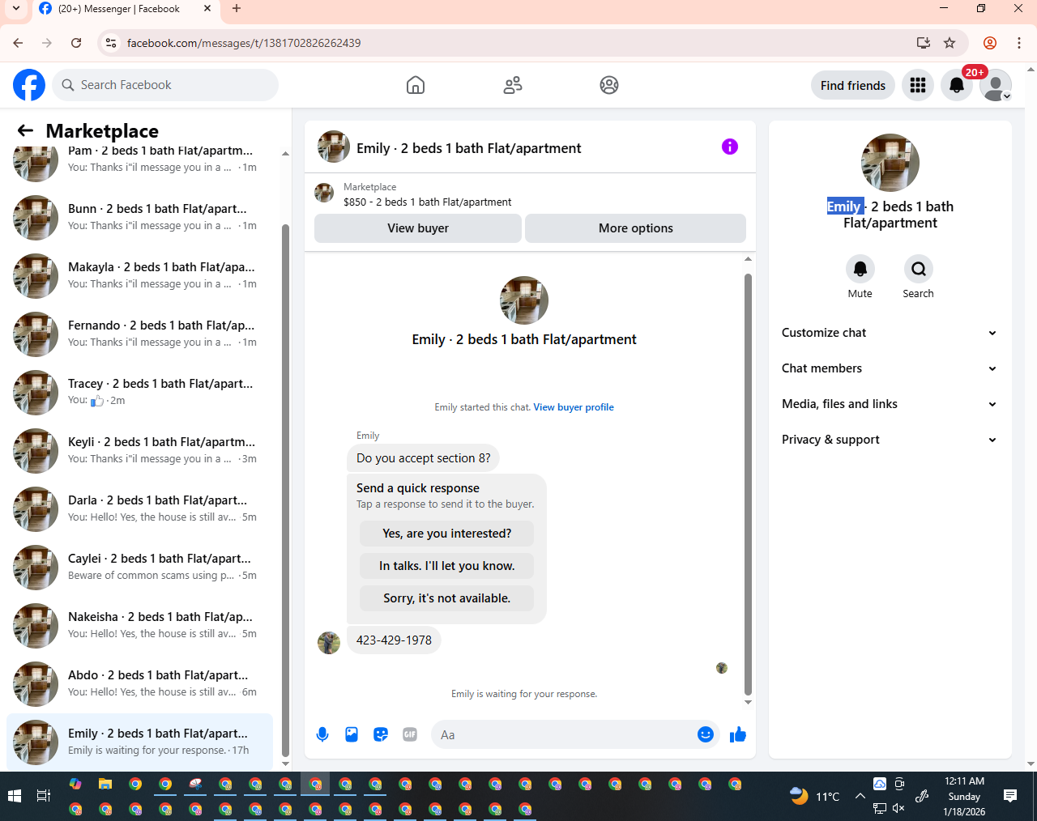Expand Privacy & support section
The height and width of the screenshot is (821, 1037).
pyautogui.click(x=890, y=440)
